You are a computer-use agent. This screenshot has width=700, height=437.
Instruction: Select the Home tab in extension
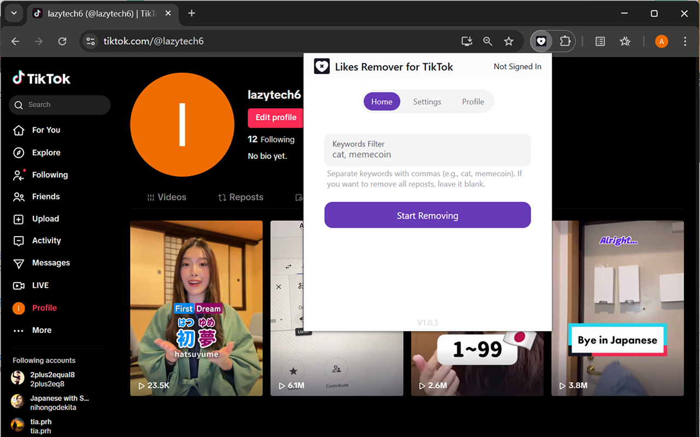(x=382, y=102)
